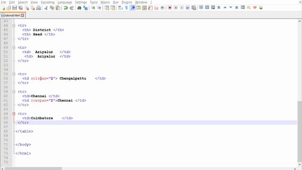This screenshot has width=302, height=170.
Task: Click the word Chengalpattu on line 56
Action: 73,78
